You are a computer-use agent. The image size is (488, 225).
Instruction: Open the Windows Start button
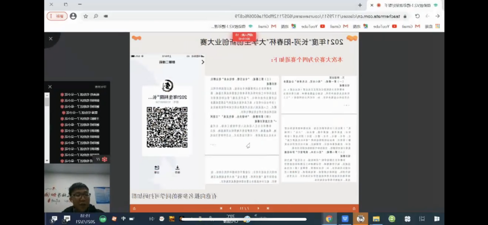(x=437, y=219)
